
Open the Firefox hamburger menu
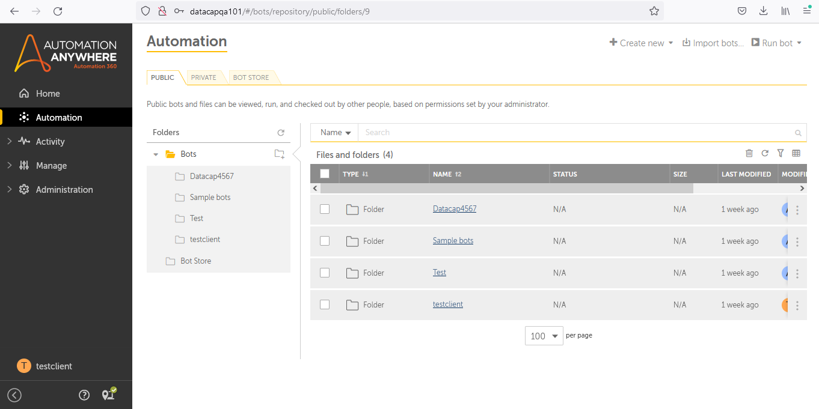(x=807, y=11)
